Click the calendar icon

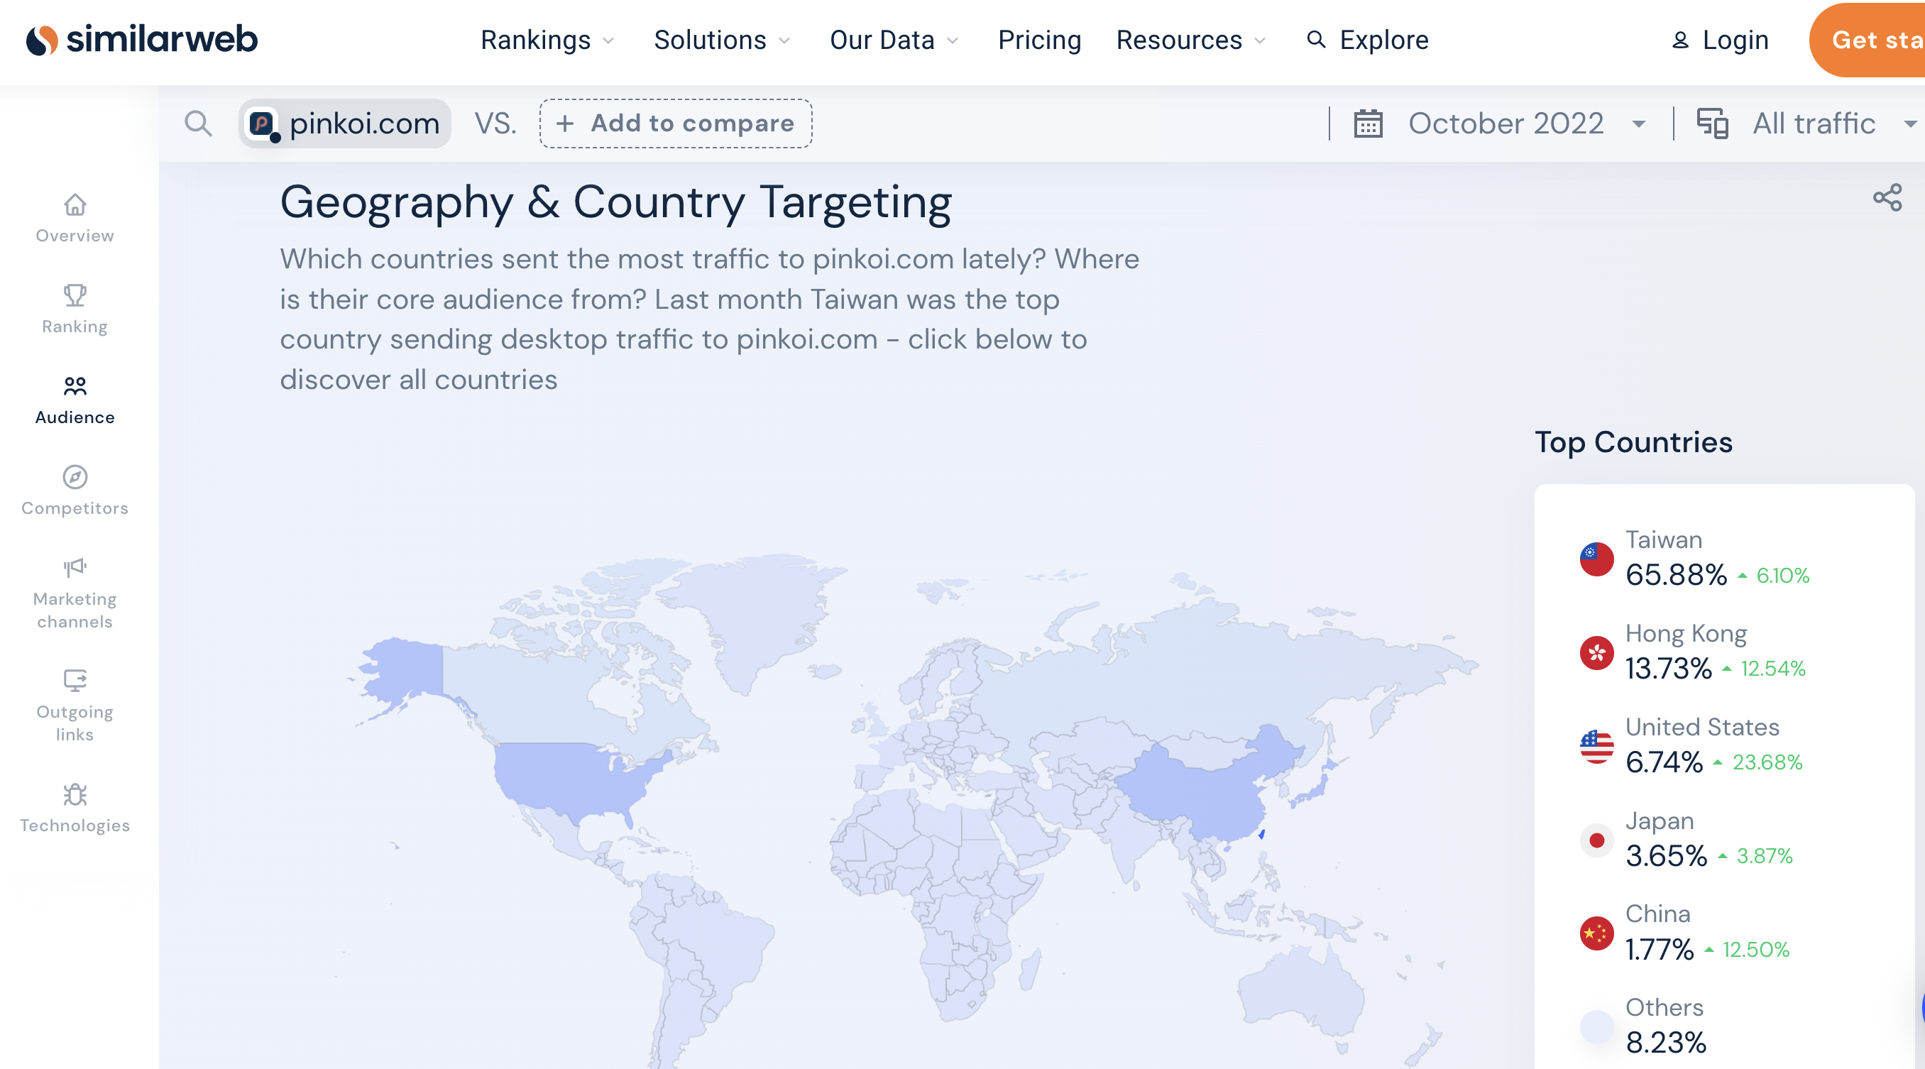1369,124
